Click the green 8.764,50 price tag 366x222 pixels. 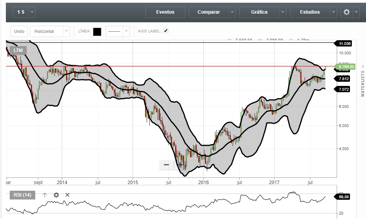coord(346,67)
